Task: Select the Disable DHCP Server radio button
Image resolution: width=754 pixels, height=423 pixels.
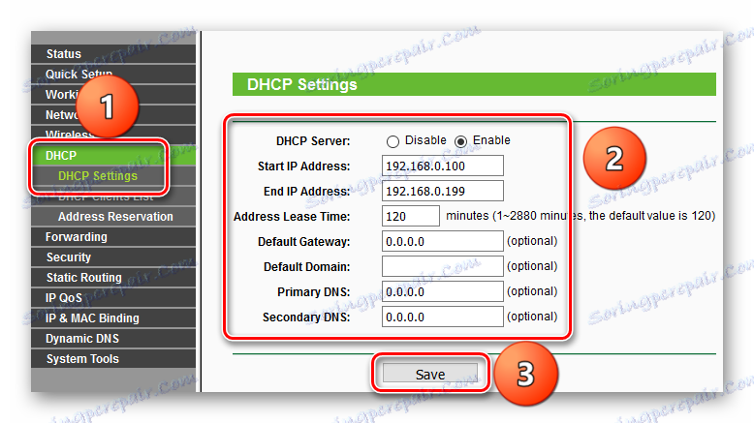Action: [x=393, y=141]
